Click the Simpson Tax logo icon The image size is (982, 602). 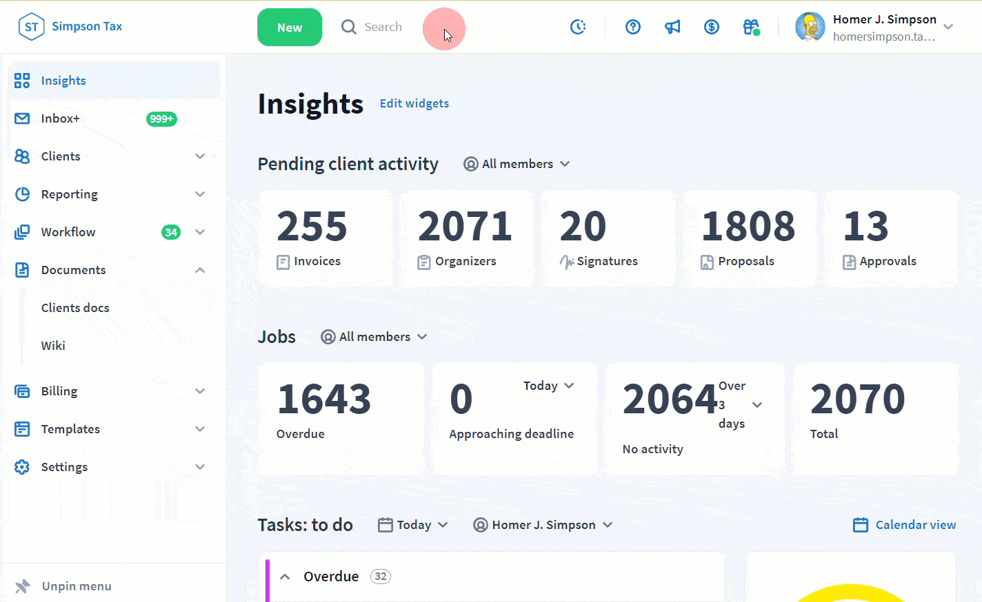31,27
